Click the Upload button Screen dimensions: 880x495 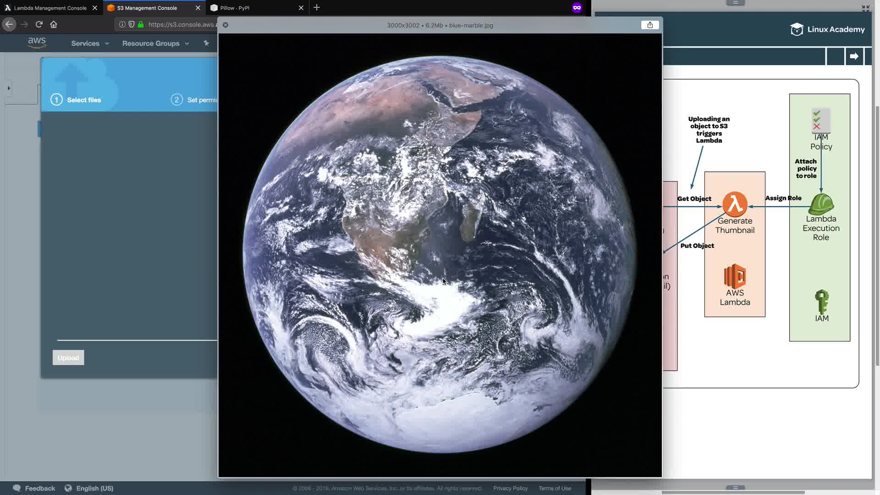pos(68,357)
